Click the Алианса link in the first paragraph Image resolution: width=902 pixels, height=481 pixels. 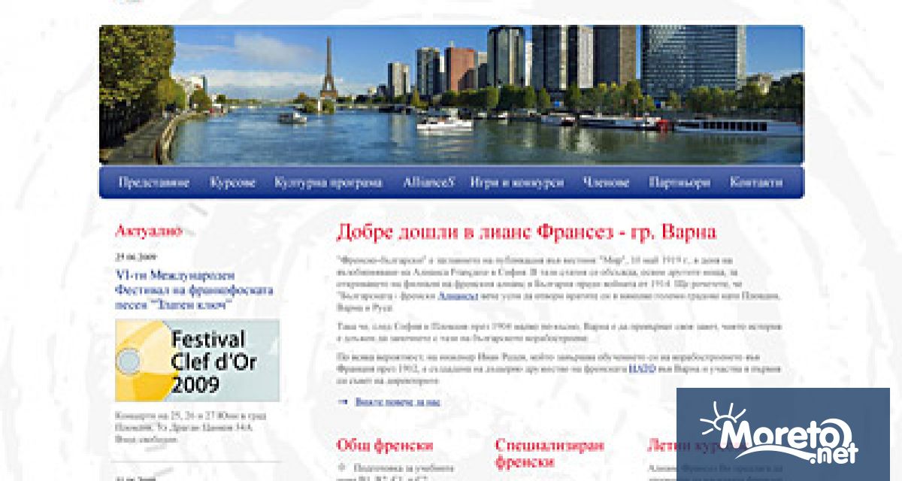458,297
